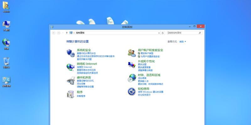Click the 网络和 Internet globe icon
This screenshot has height=125, width=251.
[x=71, y=67]
